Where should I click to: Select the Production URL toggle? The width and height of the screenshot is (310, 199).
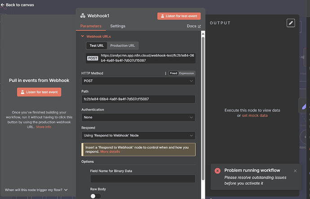click(123, 46)
